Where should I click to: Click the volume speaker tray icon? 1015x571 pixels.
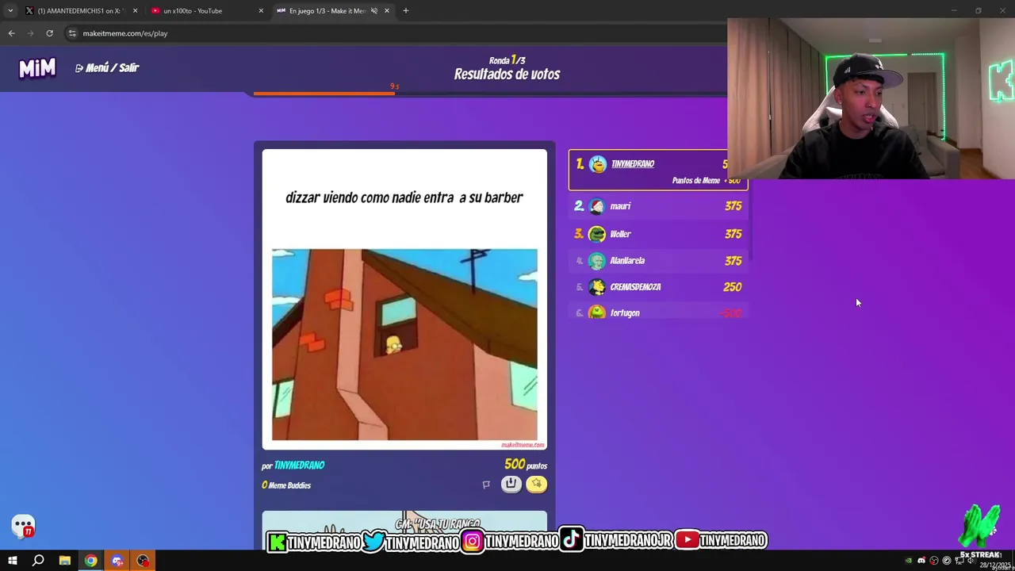tap(971, 561)
